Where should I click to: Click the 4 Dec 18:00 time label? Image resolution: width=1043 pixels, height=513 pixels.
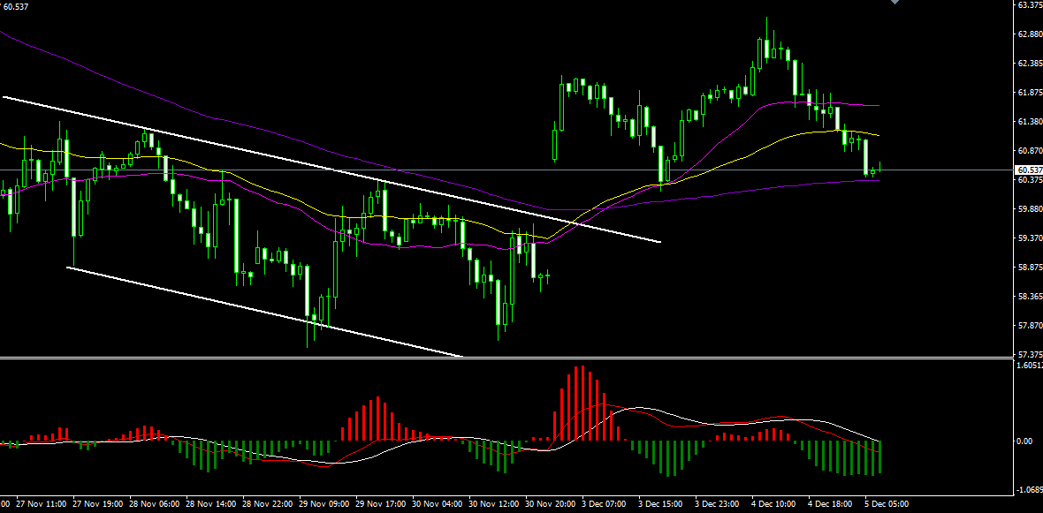coord(832,504)
